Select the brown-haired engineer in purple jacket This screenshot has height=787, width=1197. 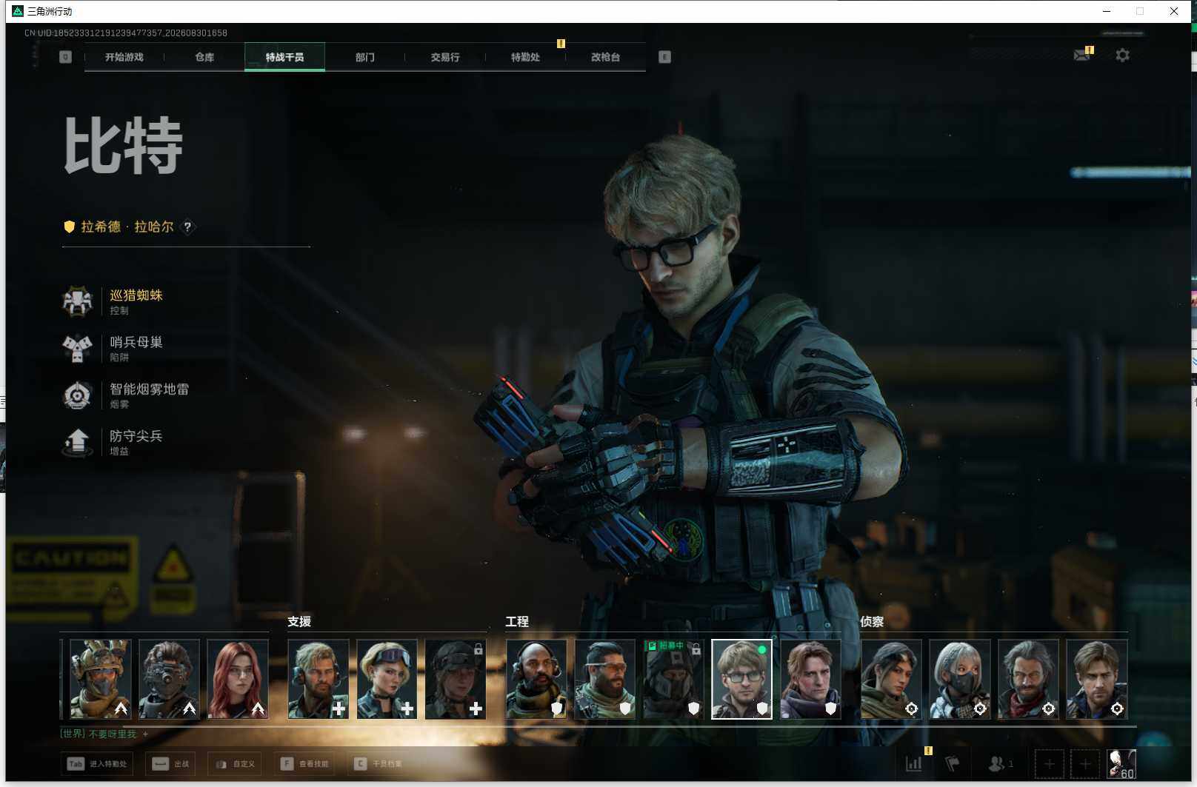click(810, 679)
